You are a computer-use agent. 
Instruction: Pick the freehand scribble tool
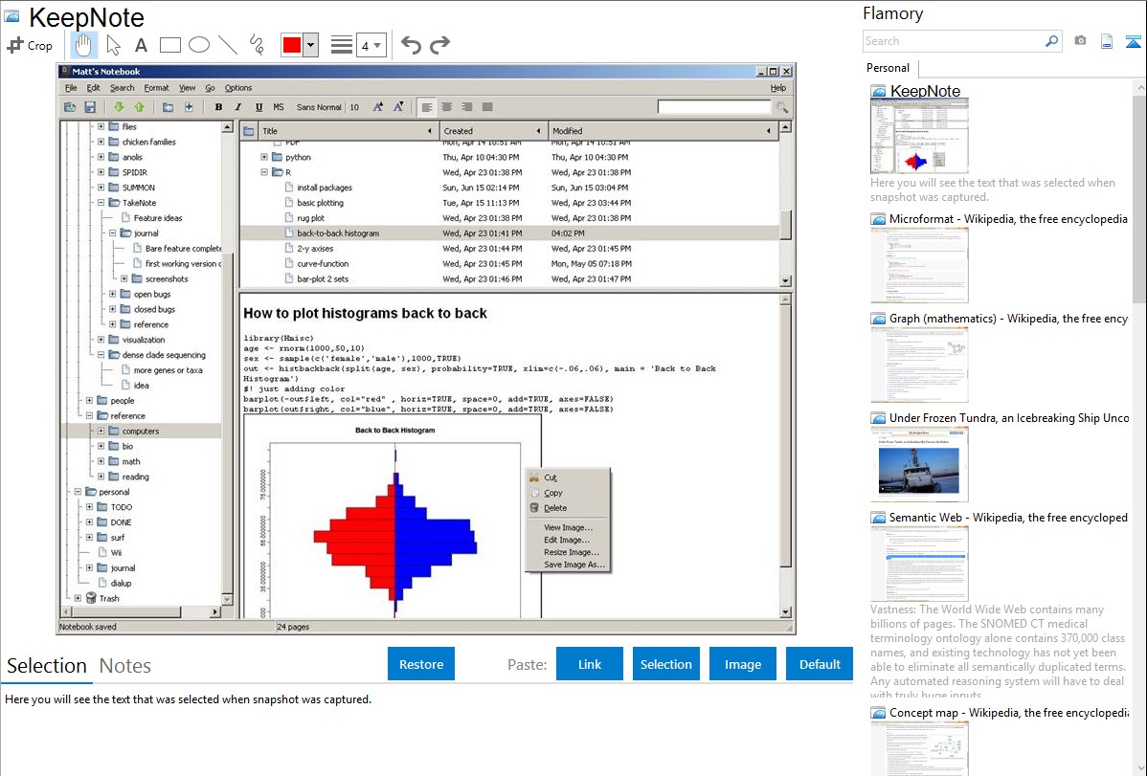(x=257, y=45)
